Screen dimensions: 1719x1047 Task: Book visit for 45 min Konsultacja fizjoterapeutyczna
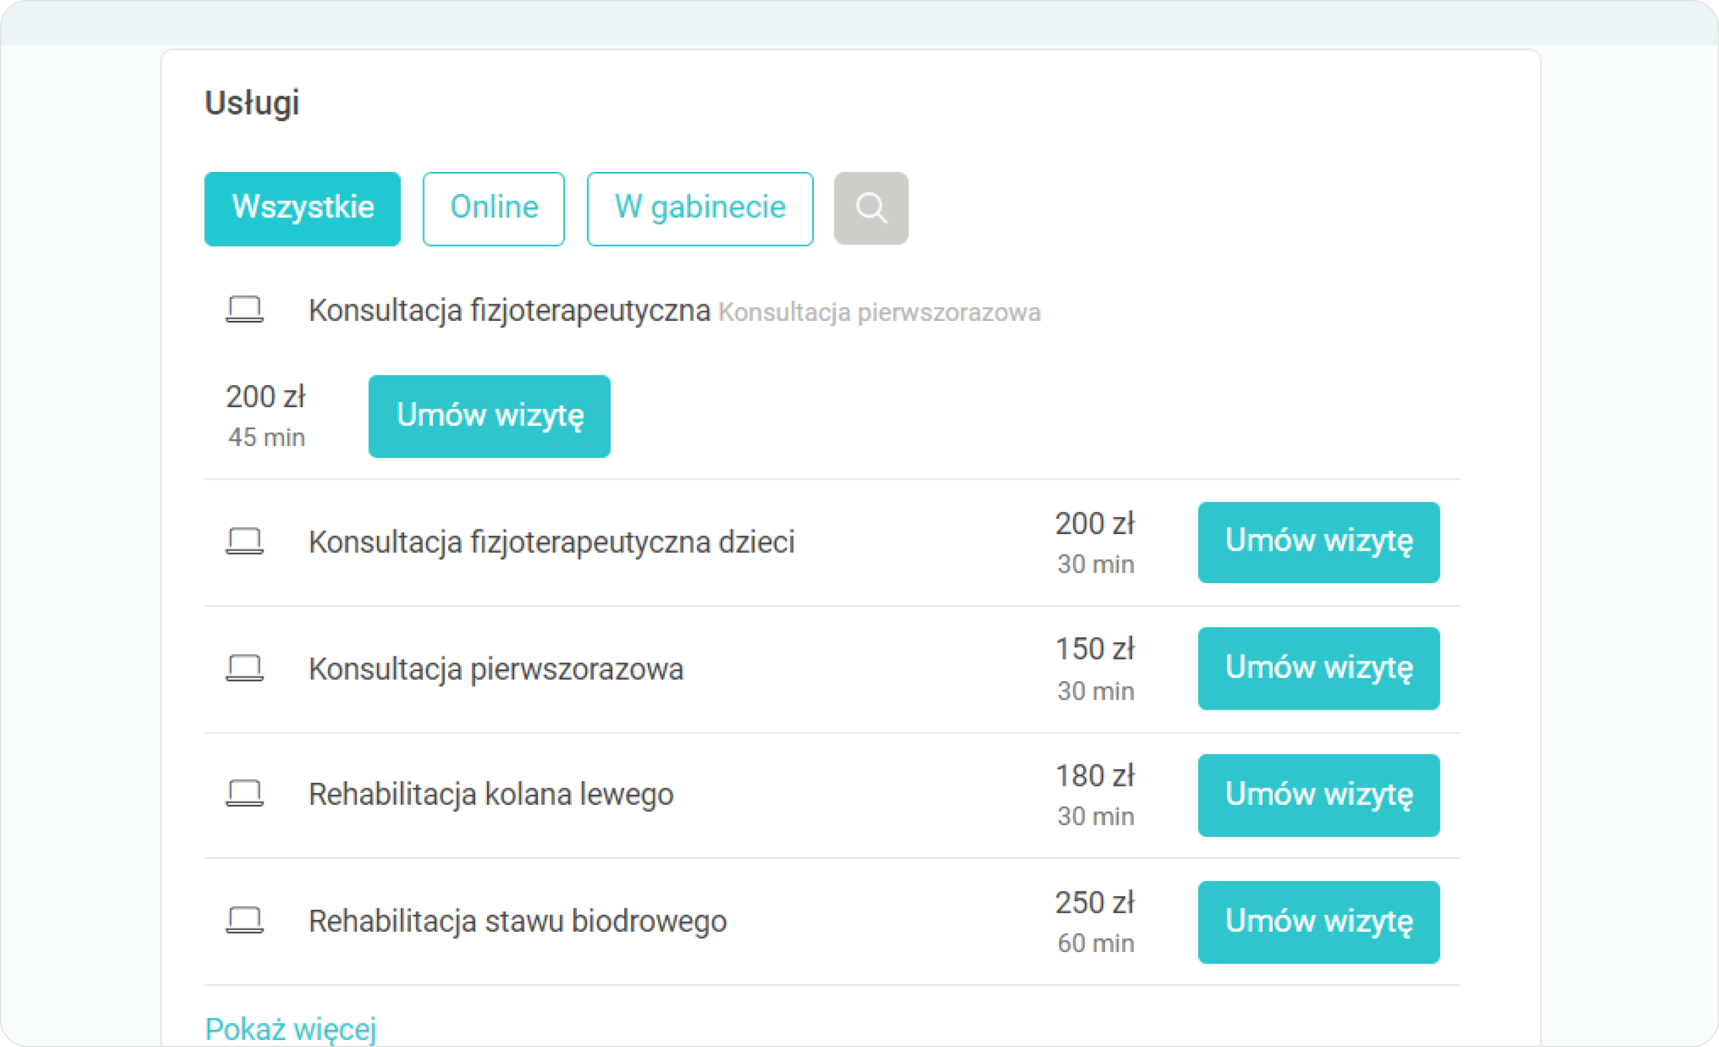pos(489,417)
